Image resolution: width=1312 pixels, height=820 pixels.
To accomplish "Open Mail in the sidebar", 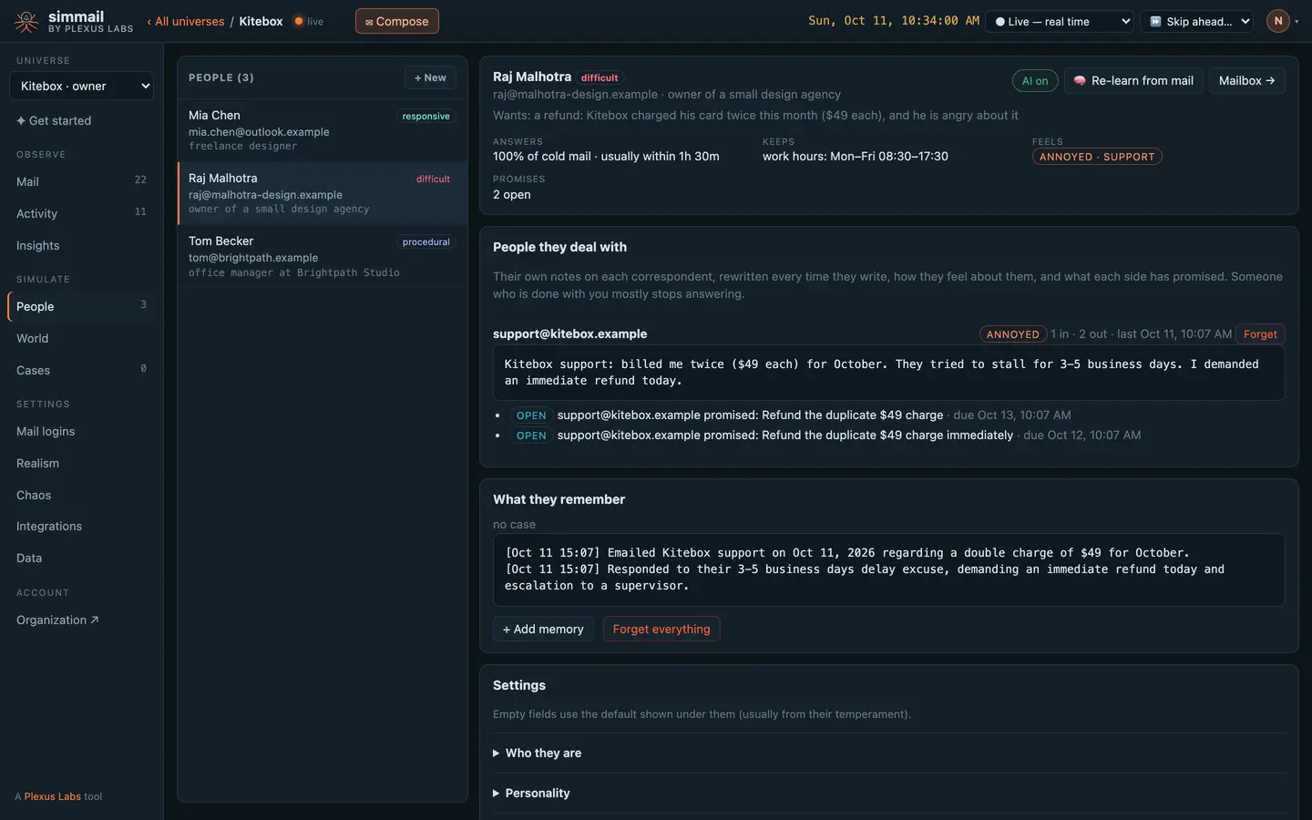I will point(81,181).
